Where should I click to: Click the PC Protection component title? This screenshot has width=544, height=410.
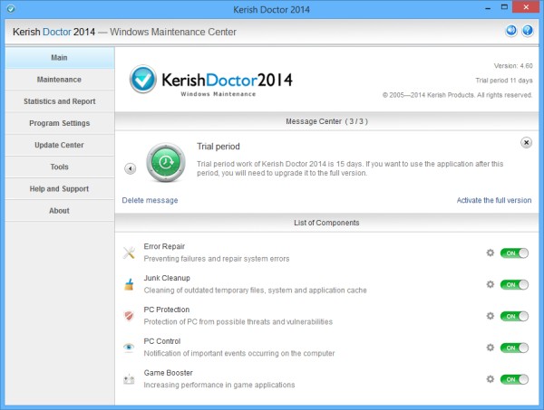[x=167, y=310]
